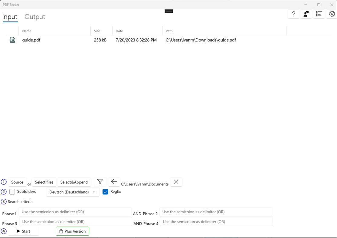The width and height of the screenshot is (337, 238).
Task: Click the PDF icon next to guide.pdf
Action: point(12,40)
